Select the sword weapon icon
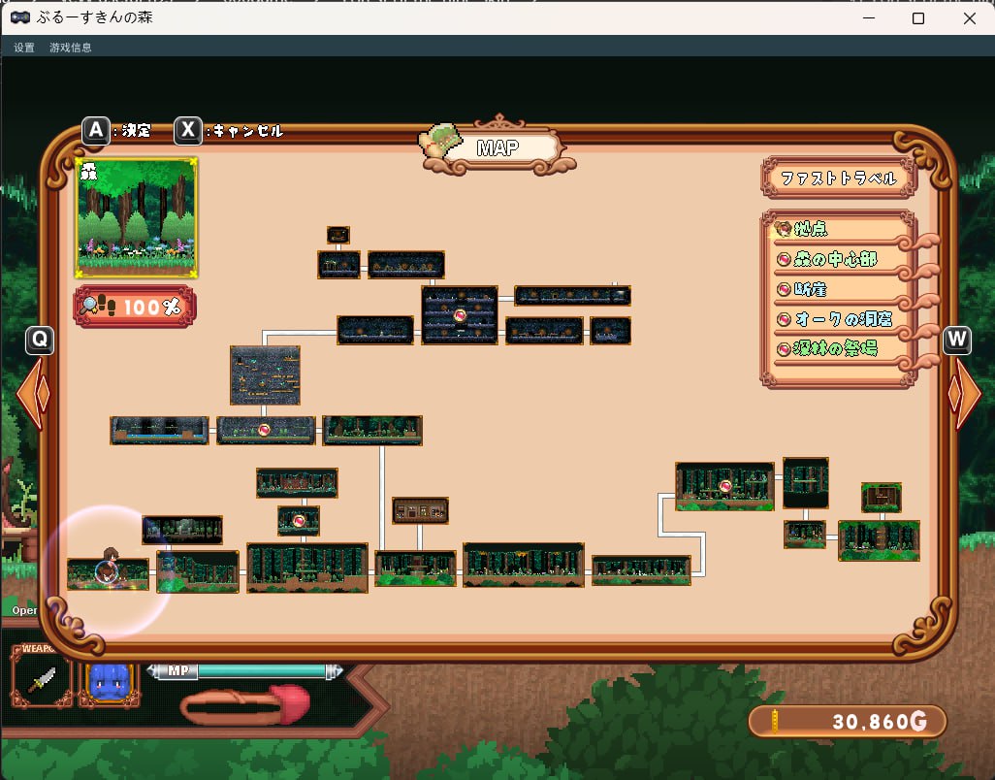 pos(42,676)
